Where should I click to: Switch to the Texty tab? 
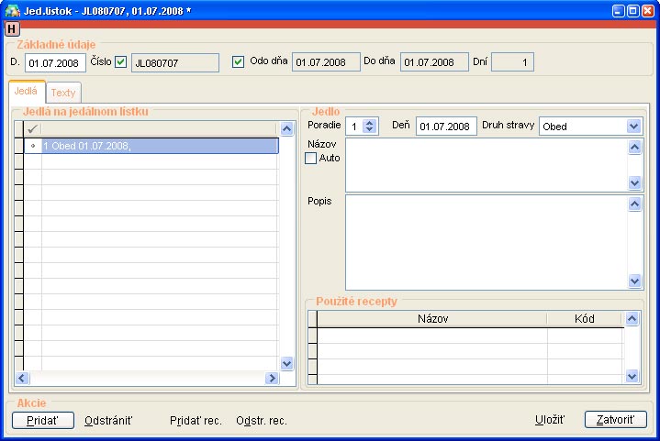click(x=63, y=93)
